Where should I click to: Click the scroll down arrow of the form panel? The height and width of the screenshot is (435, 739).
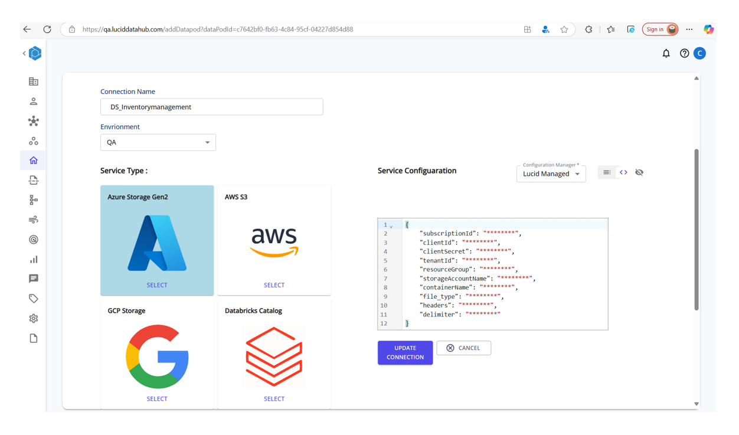[x=697, y=404]
